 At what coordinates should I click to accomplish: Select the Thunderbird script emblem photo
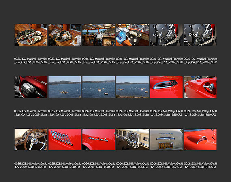pyautogui.click(x=98, y=140)
